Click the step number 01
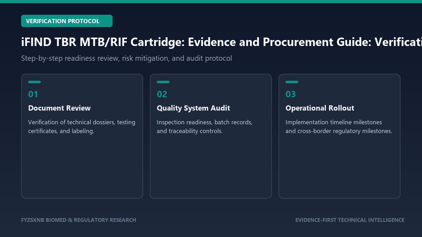 tap(33, 94)
